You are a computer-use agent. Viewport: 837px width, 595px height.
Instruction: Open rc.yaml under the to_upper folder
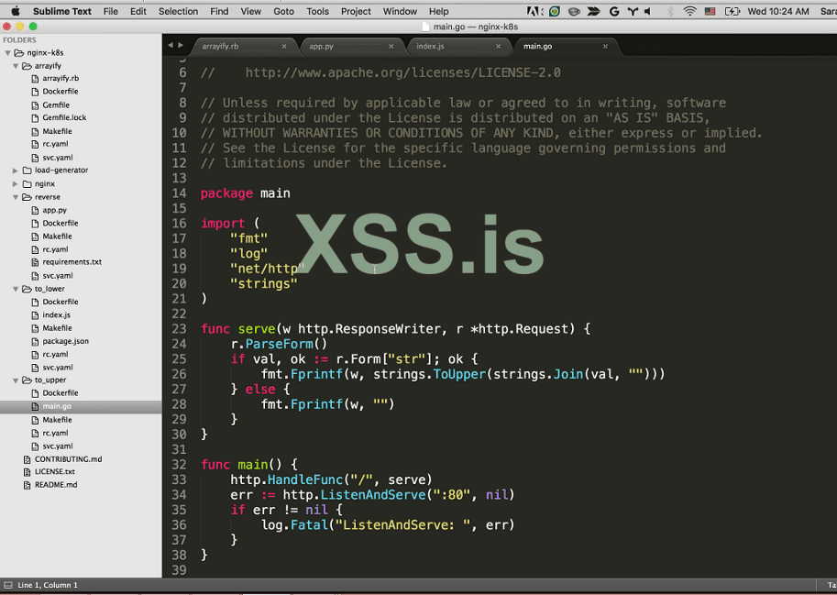coord(56,433)
